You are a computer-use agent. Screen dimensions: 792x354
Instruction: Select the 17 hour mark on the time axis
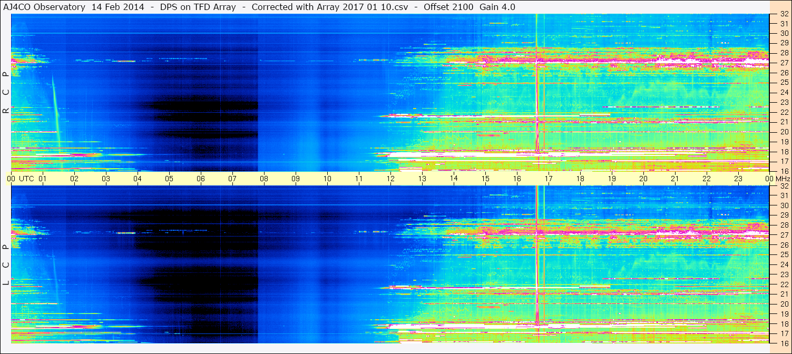(549, 179)
